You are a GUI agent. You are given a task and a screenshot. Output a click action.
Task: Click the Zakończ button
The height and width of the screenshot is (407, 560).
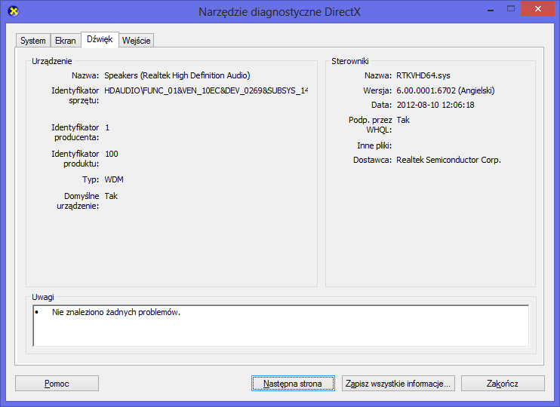[503, 384]
